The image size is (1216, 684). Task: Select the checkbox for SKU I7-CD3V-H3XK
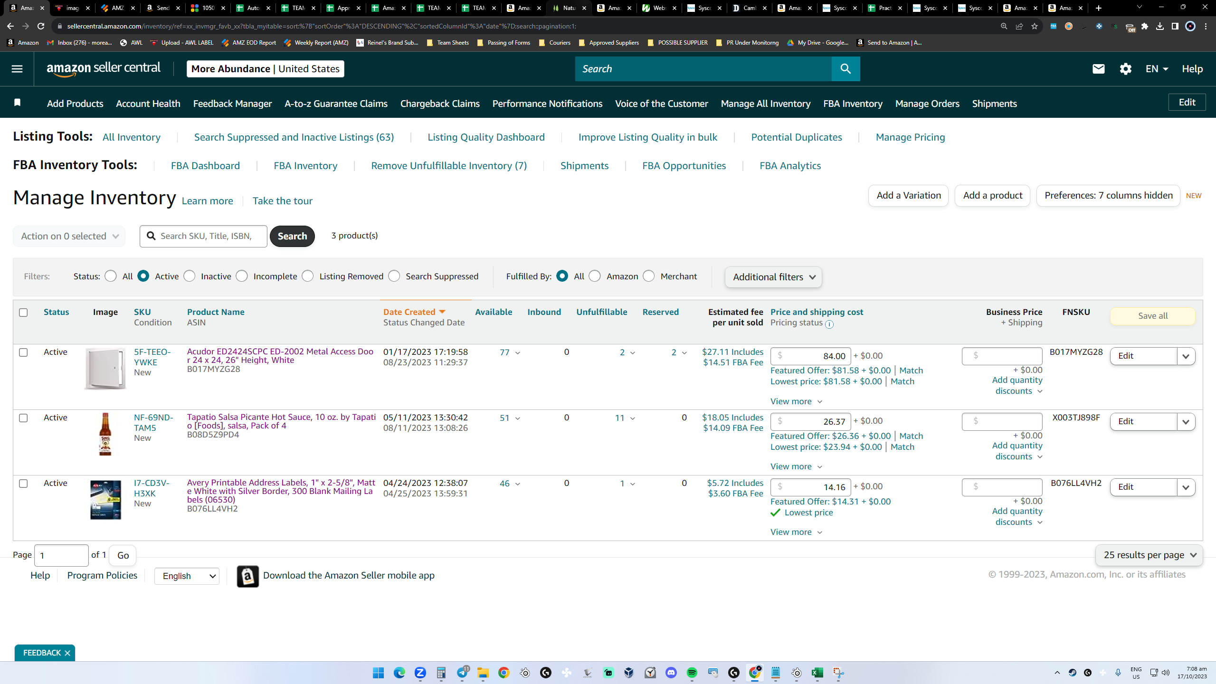[23, 484]
